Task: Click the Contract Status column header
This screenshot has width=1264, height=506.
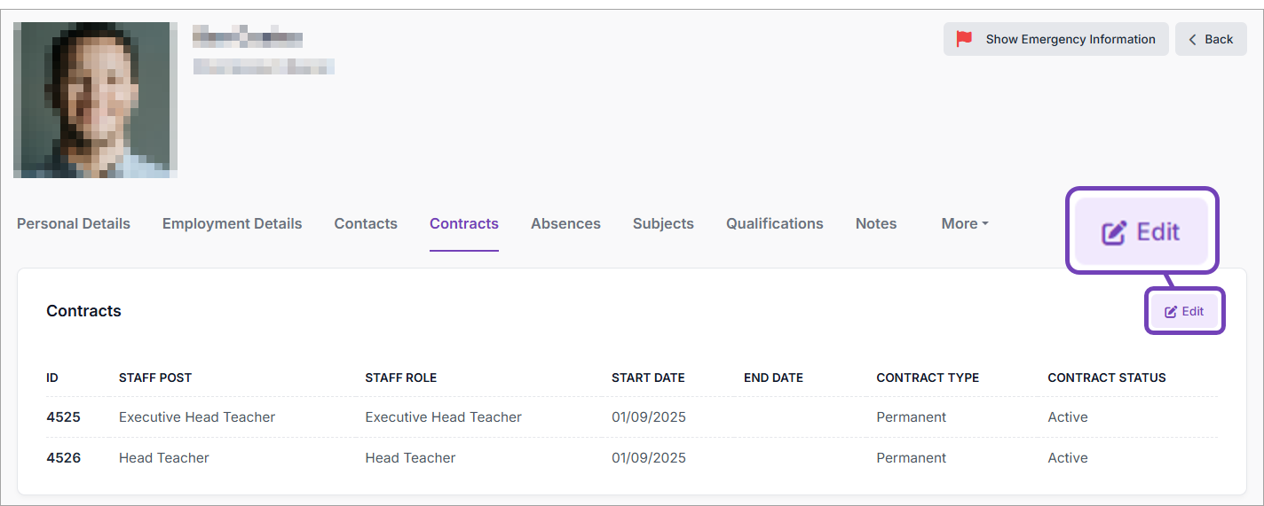Action: pyautogui.click(x=1106, y=378)
